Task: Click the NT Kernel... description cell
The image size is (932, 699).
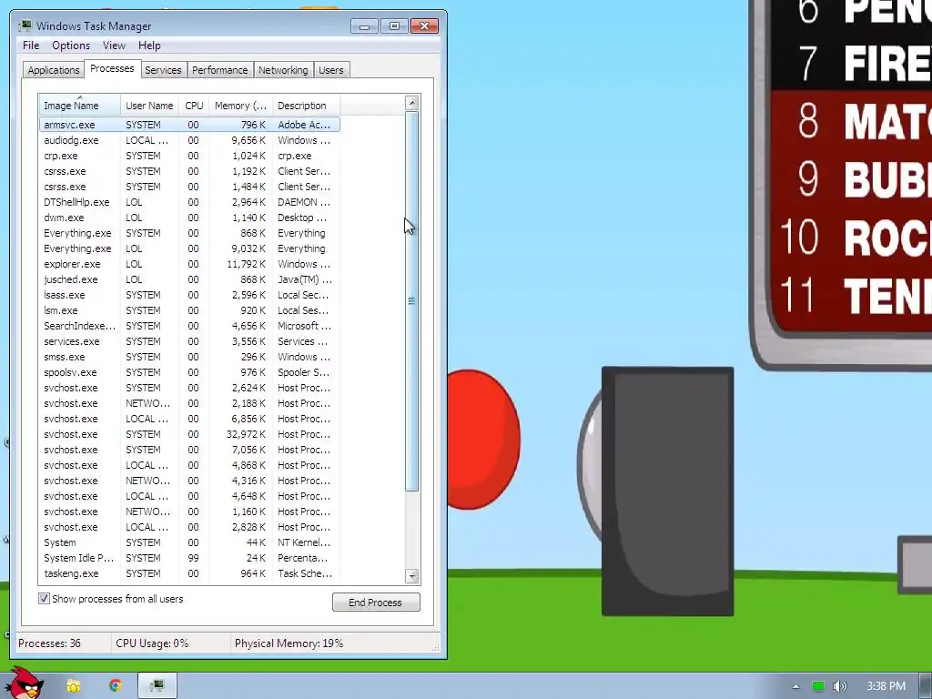Action: click(304, 542)
